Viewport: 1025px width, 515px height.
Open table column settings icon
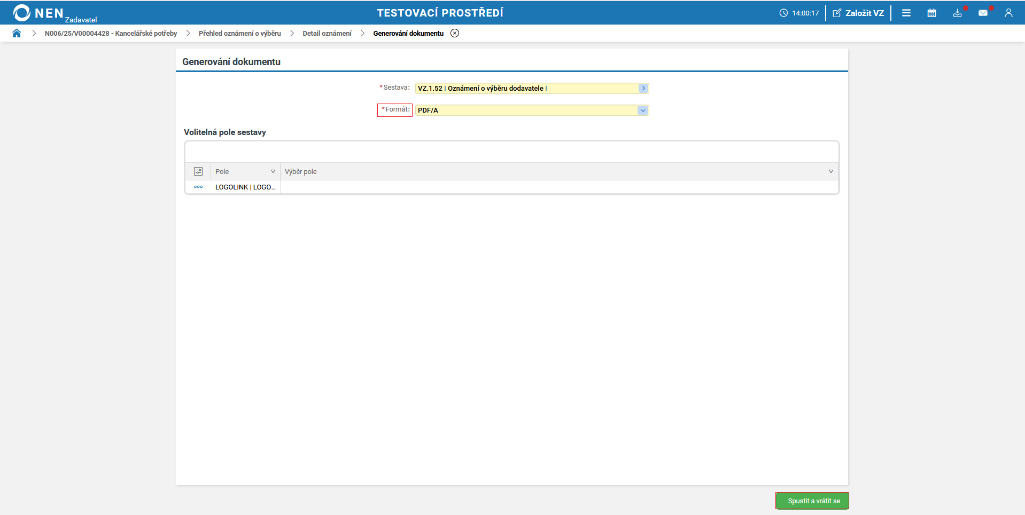coord(198,171)
